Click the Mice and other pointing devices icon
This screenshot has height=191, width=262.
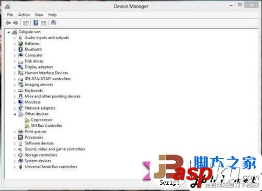20,97
